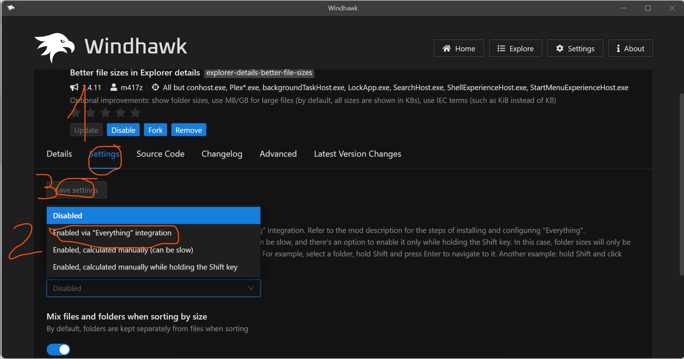Open the Latest Version Changes tab
684x359 pixels.
pyautogui.click(x=358, y=154)
